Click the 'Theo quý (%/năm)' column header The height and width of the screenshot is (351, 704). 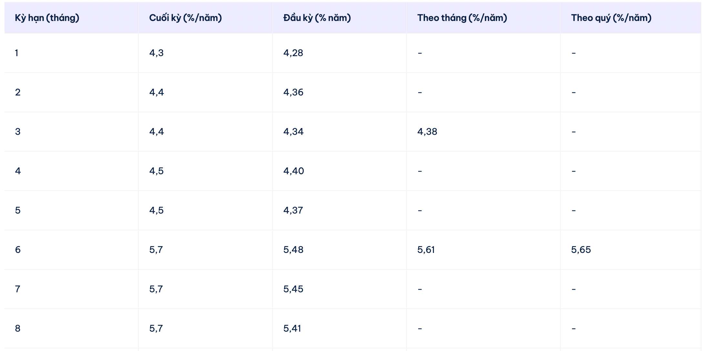611,18
